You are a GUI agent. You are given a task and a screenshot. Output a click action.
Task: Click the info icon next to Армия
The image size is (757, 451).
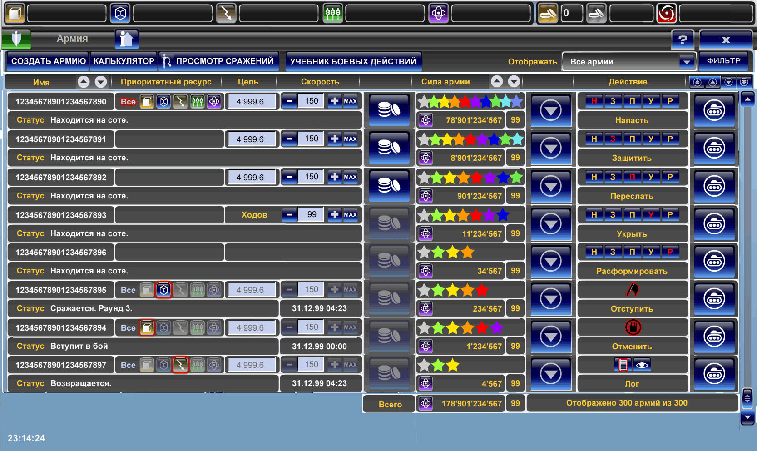point(127,39)
